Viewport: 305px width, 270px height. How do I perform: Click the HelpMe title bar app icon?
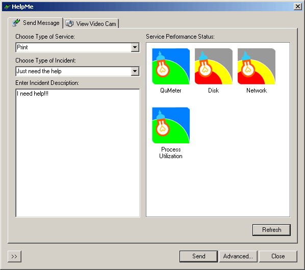point(7,7)
